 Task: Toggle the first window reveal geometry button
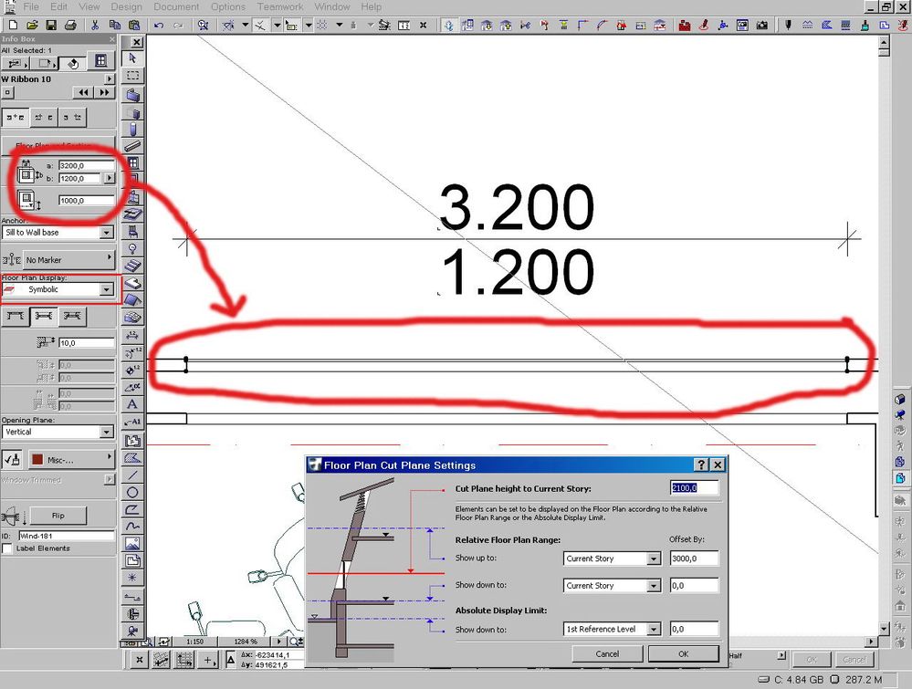(16, 316)
